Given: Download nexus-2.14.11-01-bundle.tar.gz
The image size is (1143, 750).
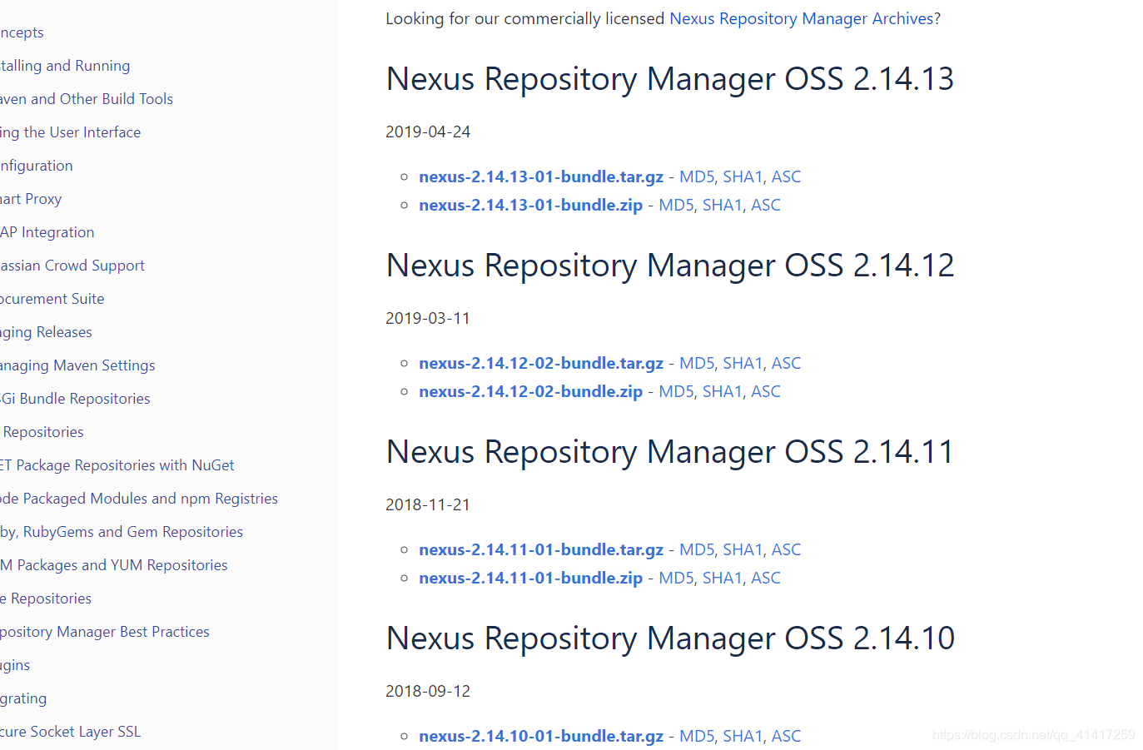Looking at the screenshot, I should pyautogui.click(x=541, y=549).
